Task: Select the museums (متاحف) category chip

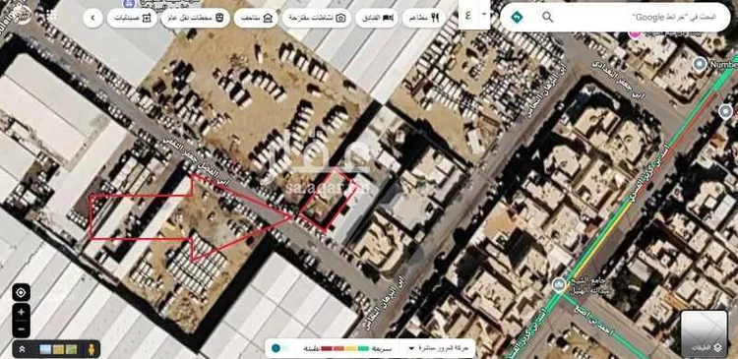Action: [x=256, y=18]
